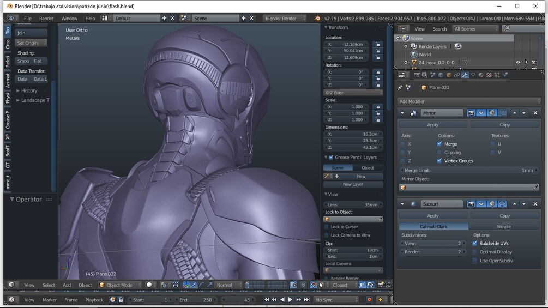Toggle the Mirror X axis checkbox
This screenshot has height=308, width=548.
pos(402,144)
